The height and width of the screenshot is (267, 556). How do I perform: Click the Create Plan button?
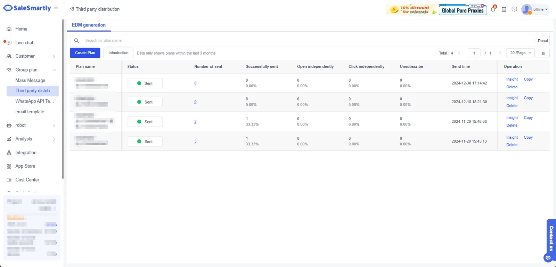[85, 53]
